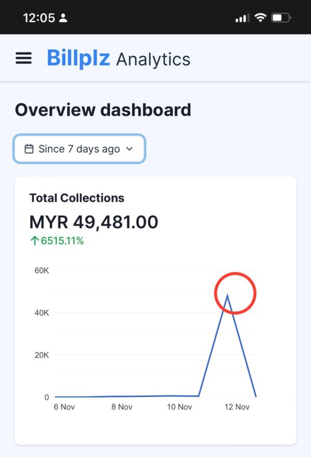Open the hamburger navigation menu
This screenshot has height=457, width=311.
(x=23, y=58)
